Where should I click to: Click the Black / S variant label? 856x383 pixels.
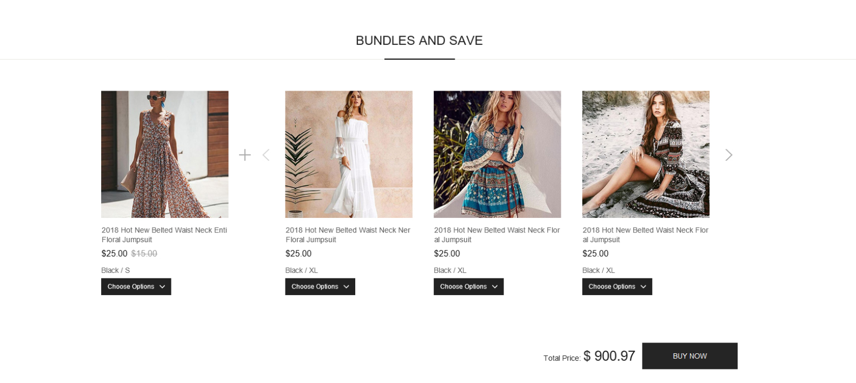coord(116,270)
